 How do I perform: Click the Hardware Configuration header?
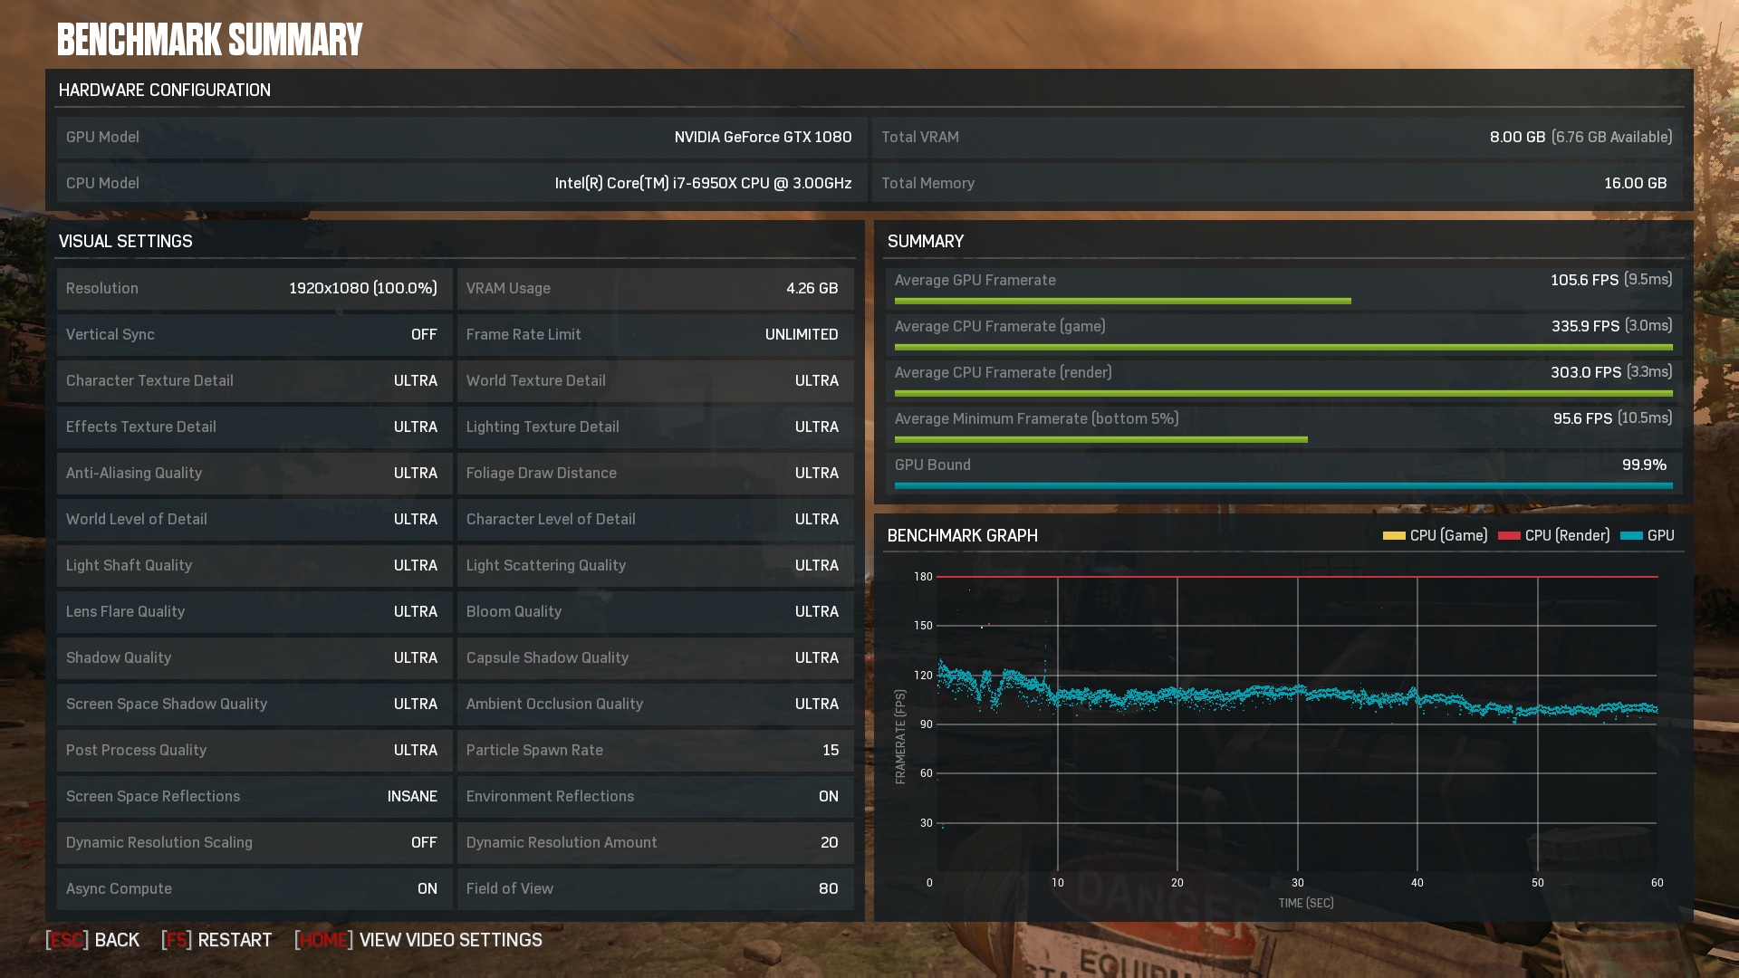click(165, 90)
